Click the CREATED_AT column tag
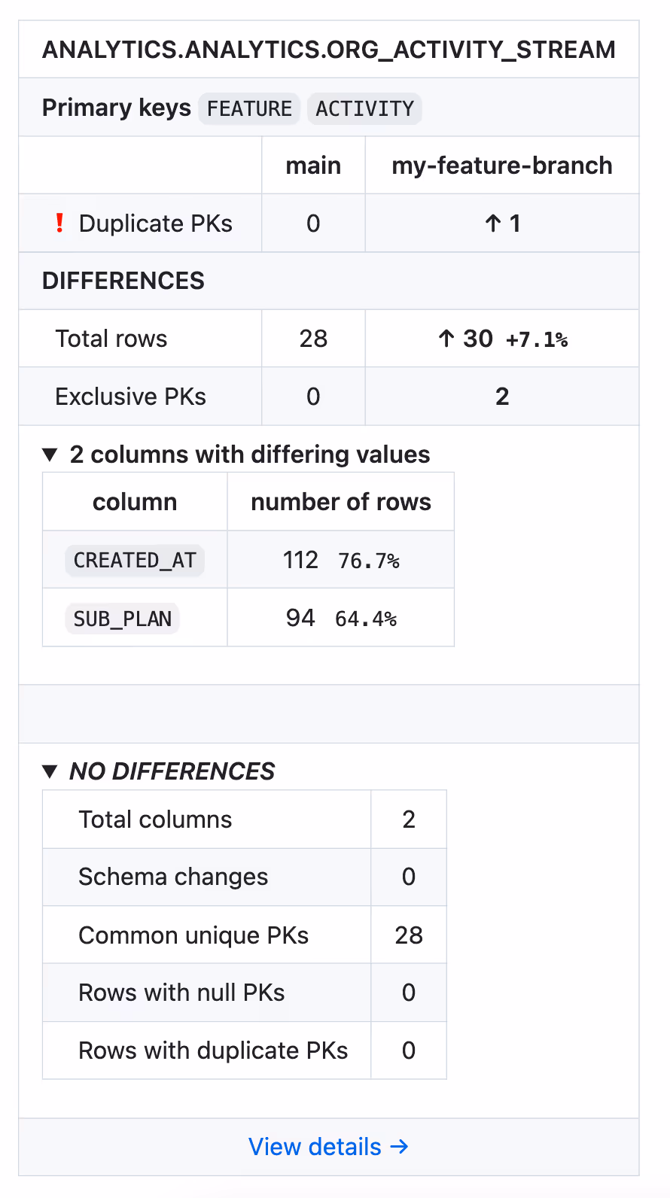 click(x=135, y=561)
